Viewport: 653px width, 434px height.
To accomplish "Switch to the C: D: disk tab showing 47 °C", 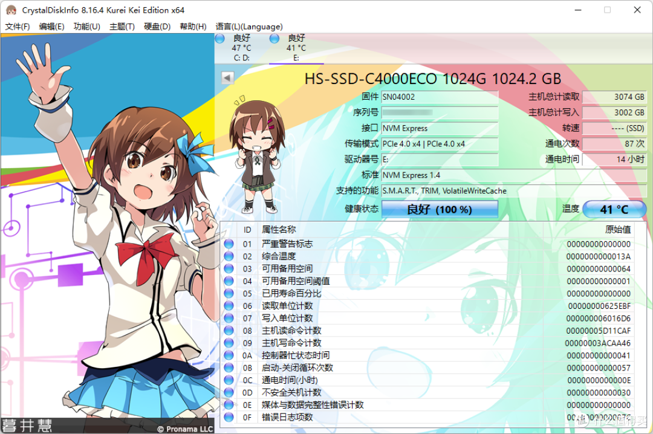I will 241,48.
